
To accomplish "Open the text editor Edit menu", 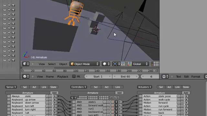I will 186,77.
